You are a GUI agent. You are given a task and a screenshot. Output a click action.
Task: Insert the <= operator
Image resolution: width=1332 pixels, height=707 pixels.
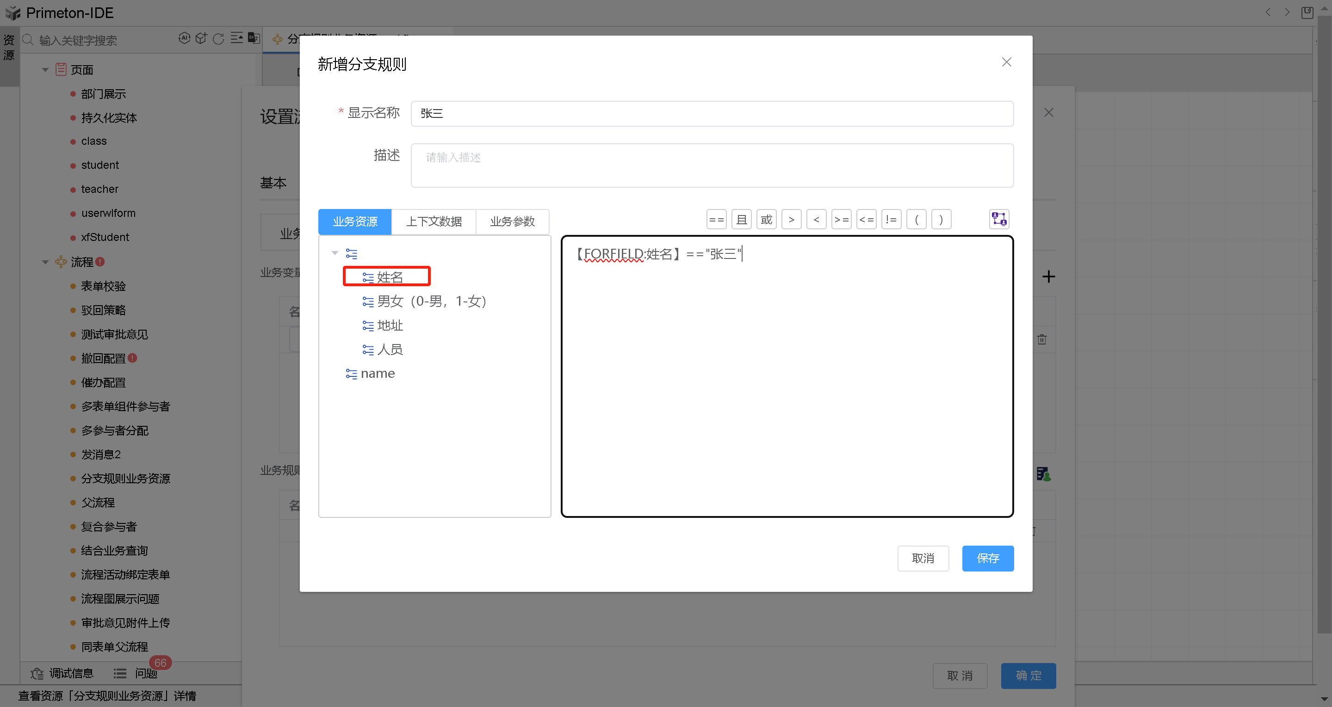(866, 220)
